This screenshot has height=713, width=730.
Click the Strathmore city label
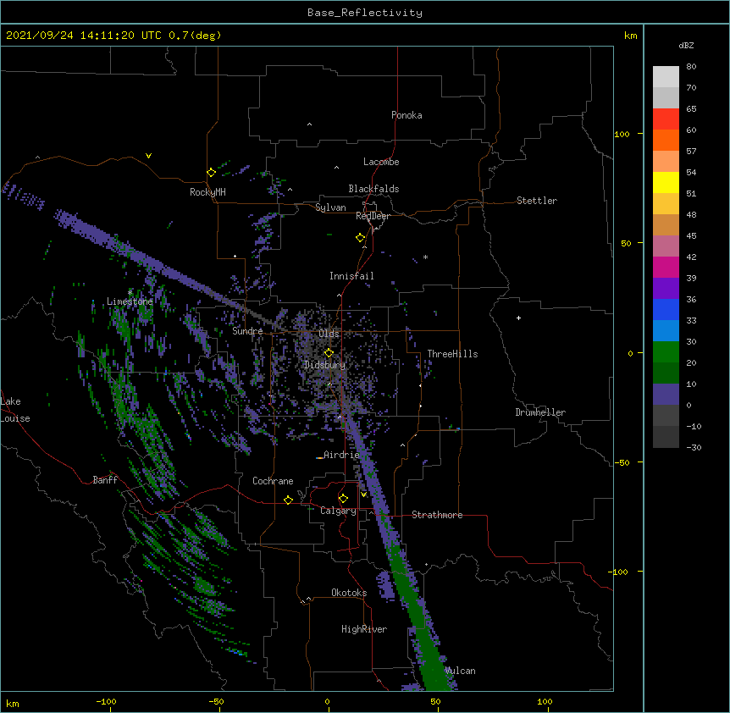point(437,515)
